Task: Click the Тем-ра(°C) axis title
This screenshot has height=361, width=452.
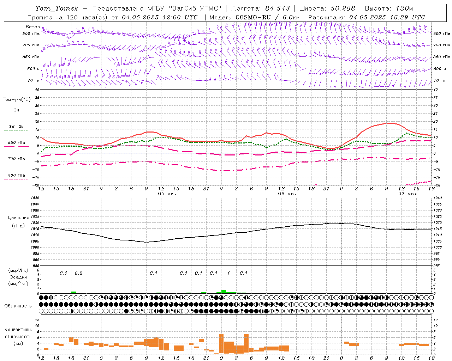Action: (17, 100)
